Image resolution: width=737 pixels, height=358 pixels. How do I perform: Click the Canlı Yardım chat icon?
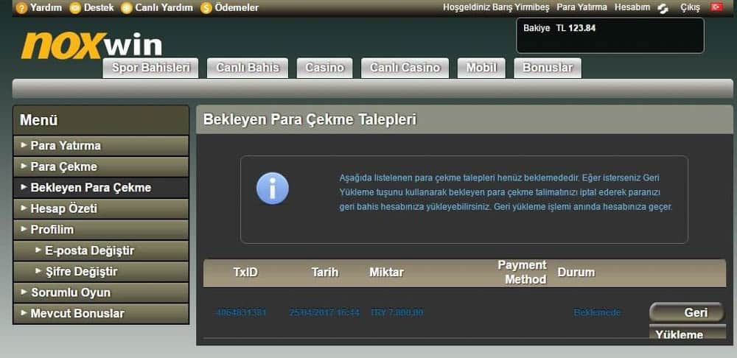[x=127, y=7]
